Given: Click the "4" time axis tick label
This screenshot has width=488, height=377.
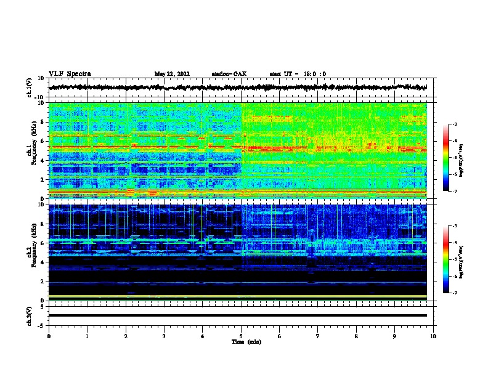Looking at the screenshot, I should (203, 336).
